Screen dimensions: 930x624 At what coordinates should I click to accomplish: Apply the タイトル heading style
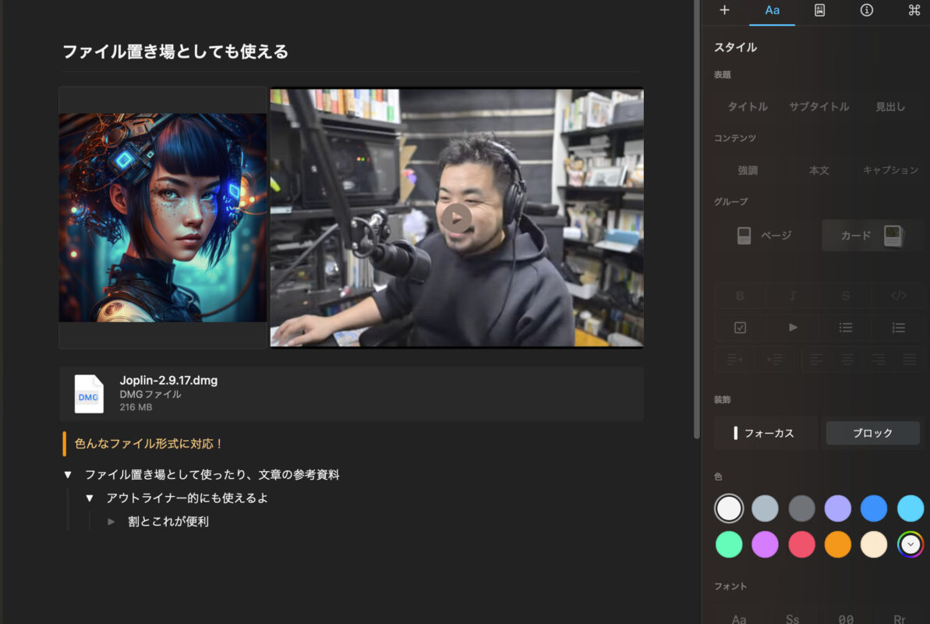pos(748,107)
